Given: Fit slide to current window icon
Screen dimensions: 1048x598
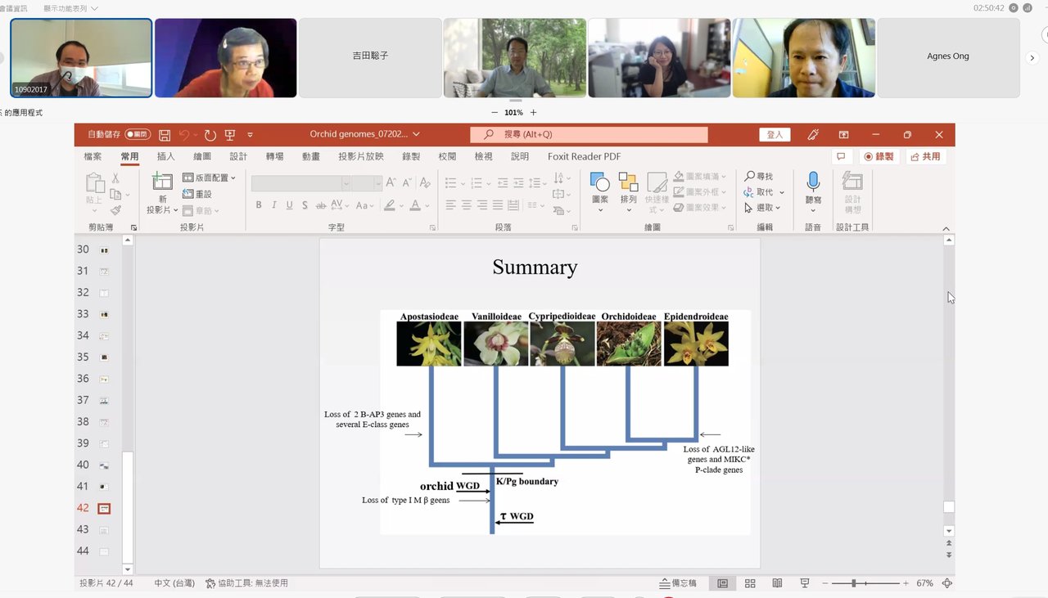Looking at the screenshot, I should coord(947,583).
